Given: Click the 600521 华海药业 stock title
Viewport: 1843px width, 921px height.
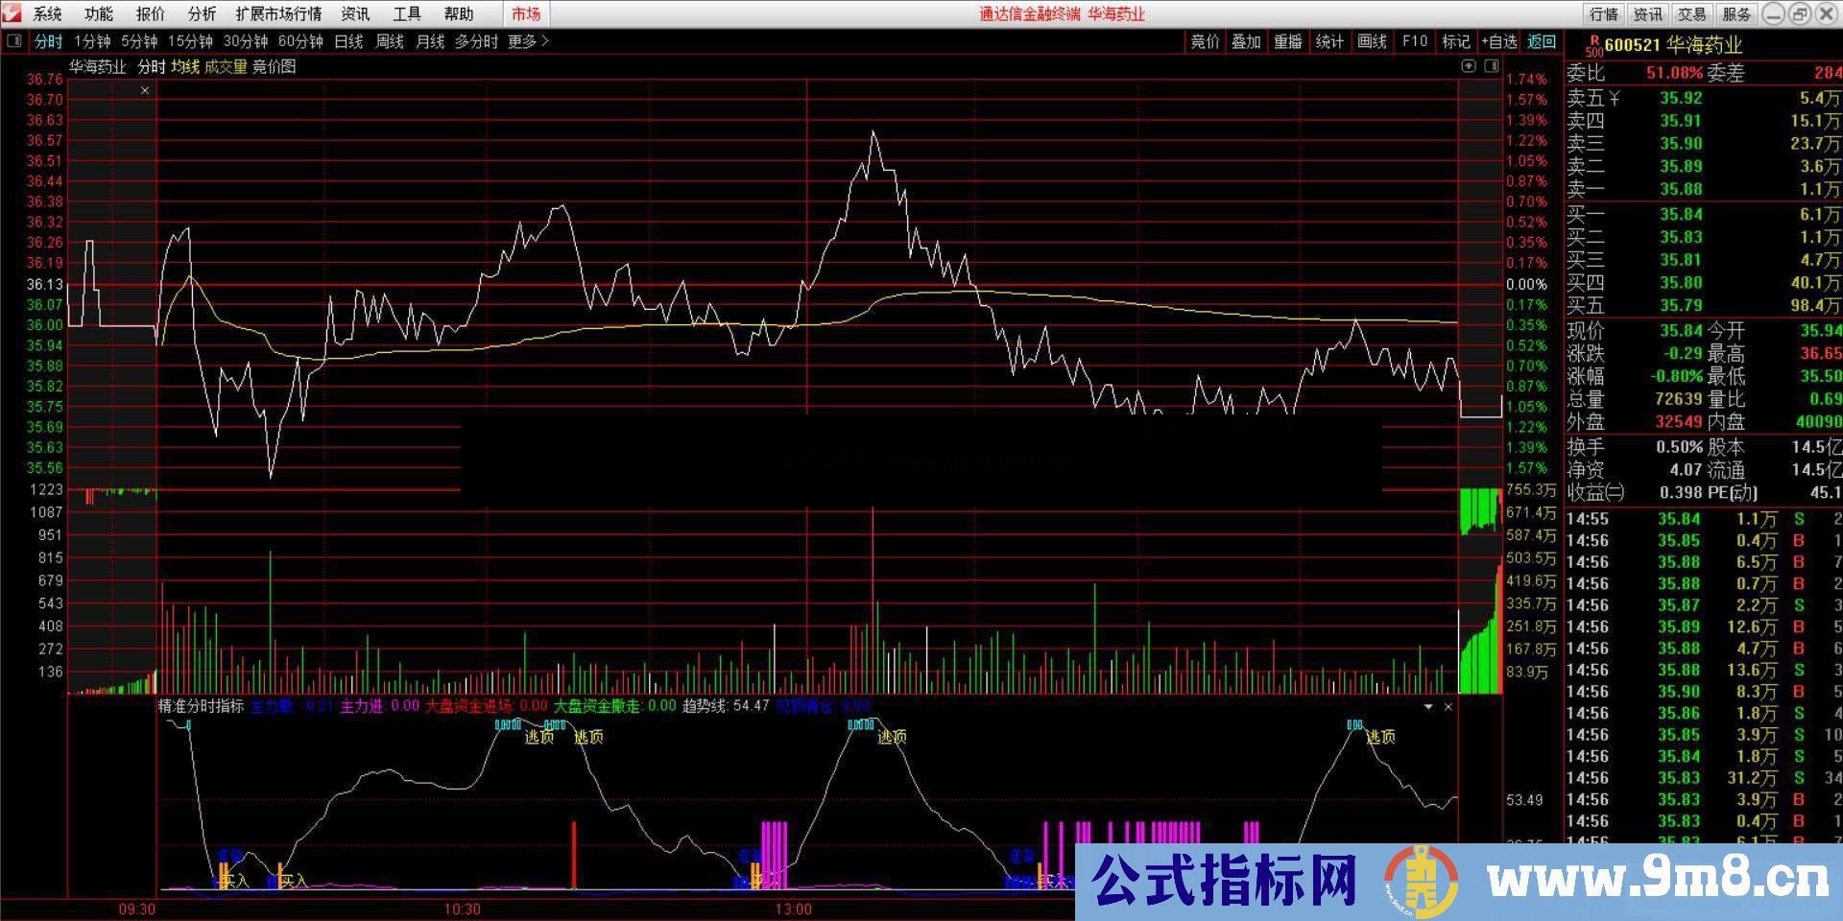Looking at the screenshot, I should point(1673,45).
